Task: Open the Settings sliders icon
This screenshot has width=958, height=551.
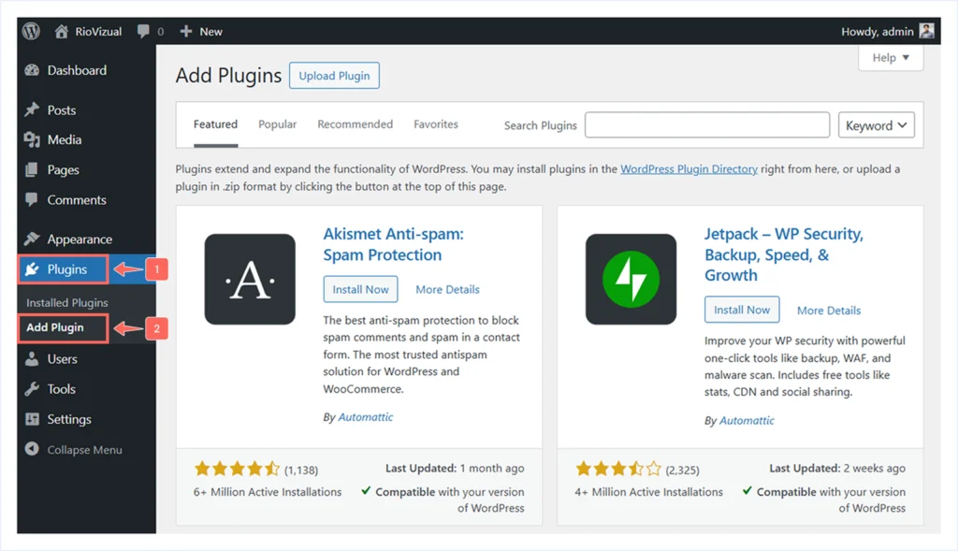Action: pyautogui.click(x=33, y=419)
